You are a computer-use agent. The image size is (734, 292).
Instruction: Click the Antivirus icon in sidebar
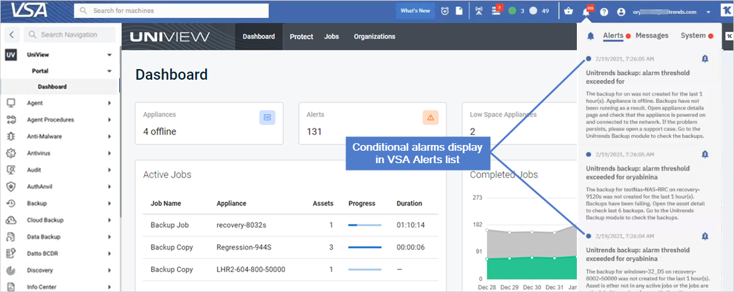pyautogui.click(x=11, y=153)
